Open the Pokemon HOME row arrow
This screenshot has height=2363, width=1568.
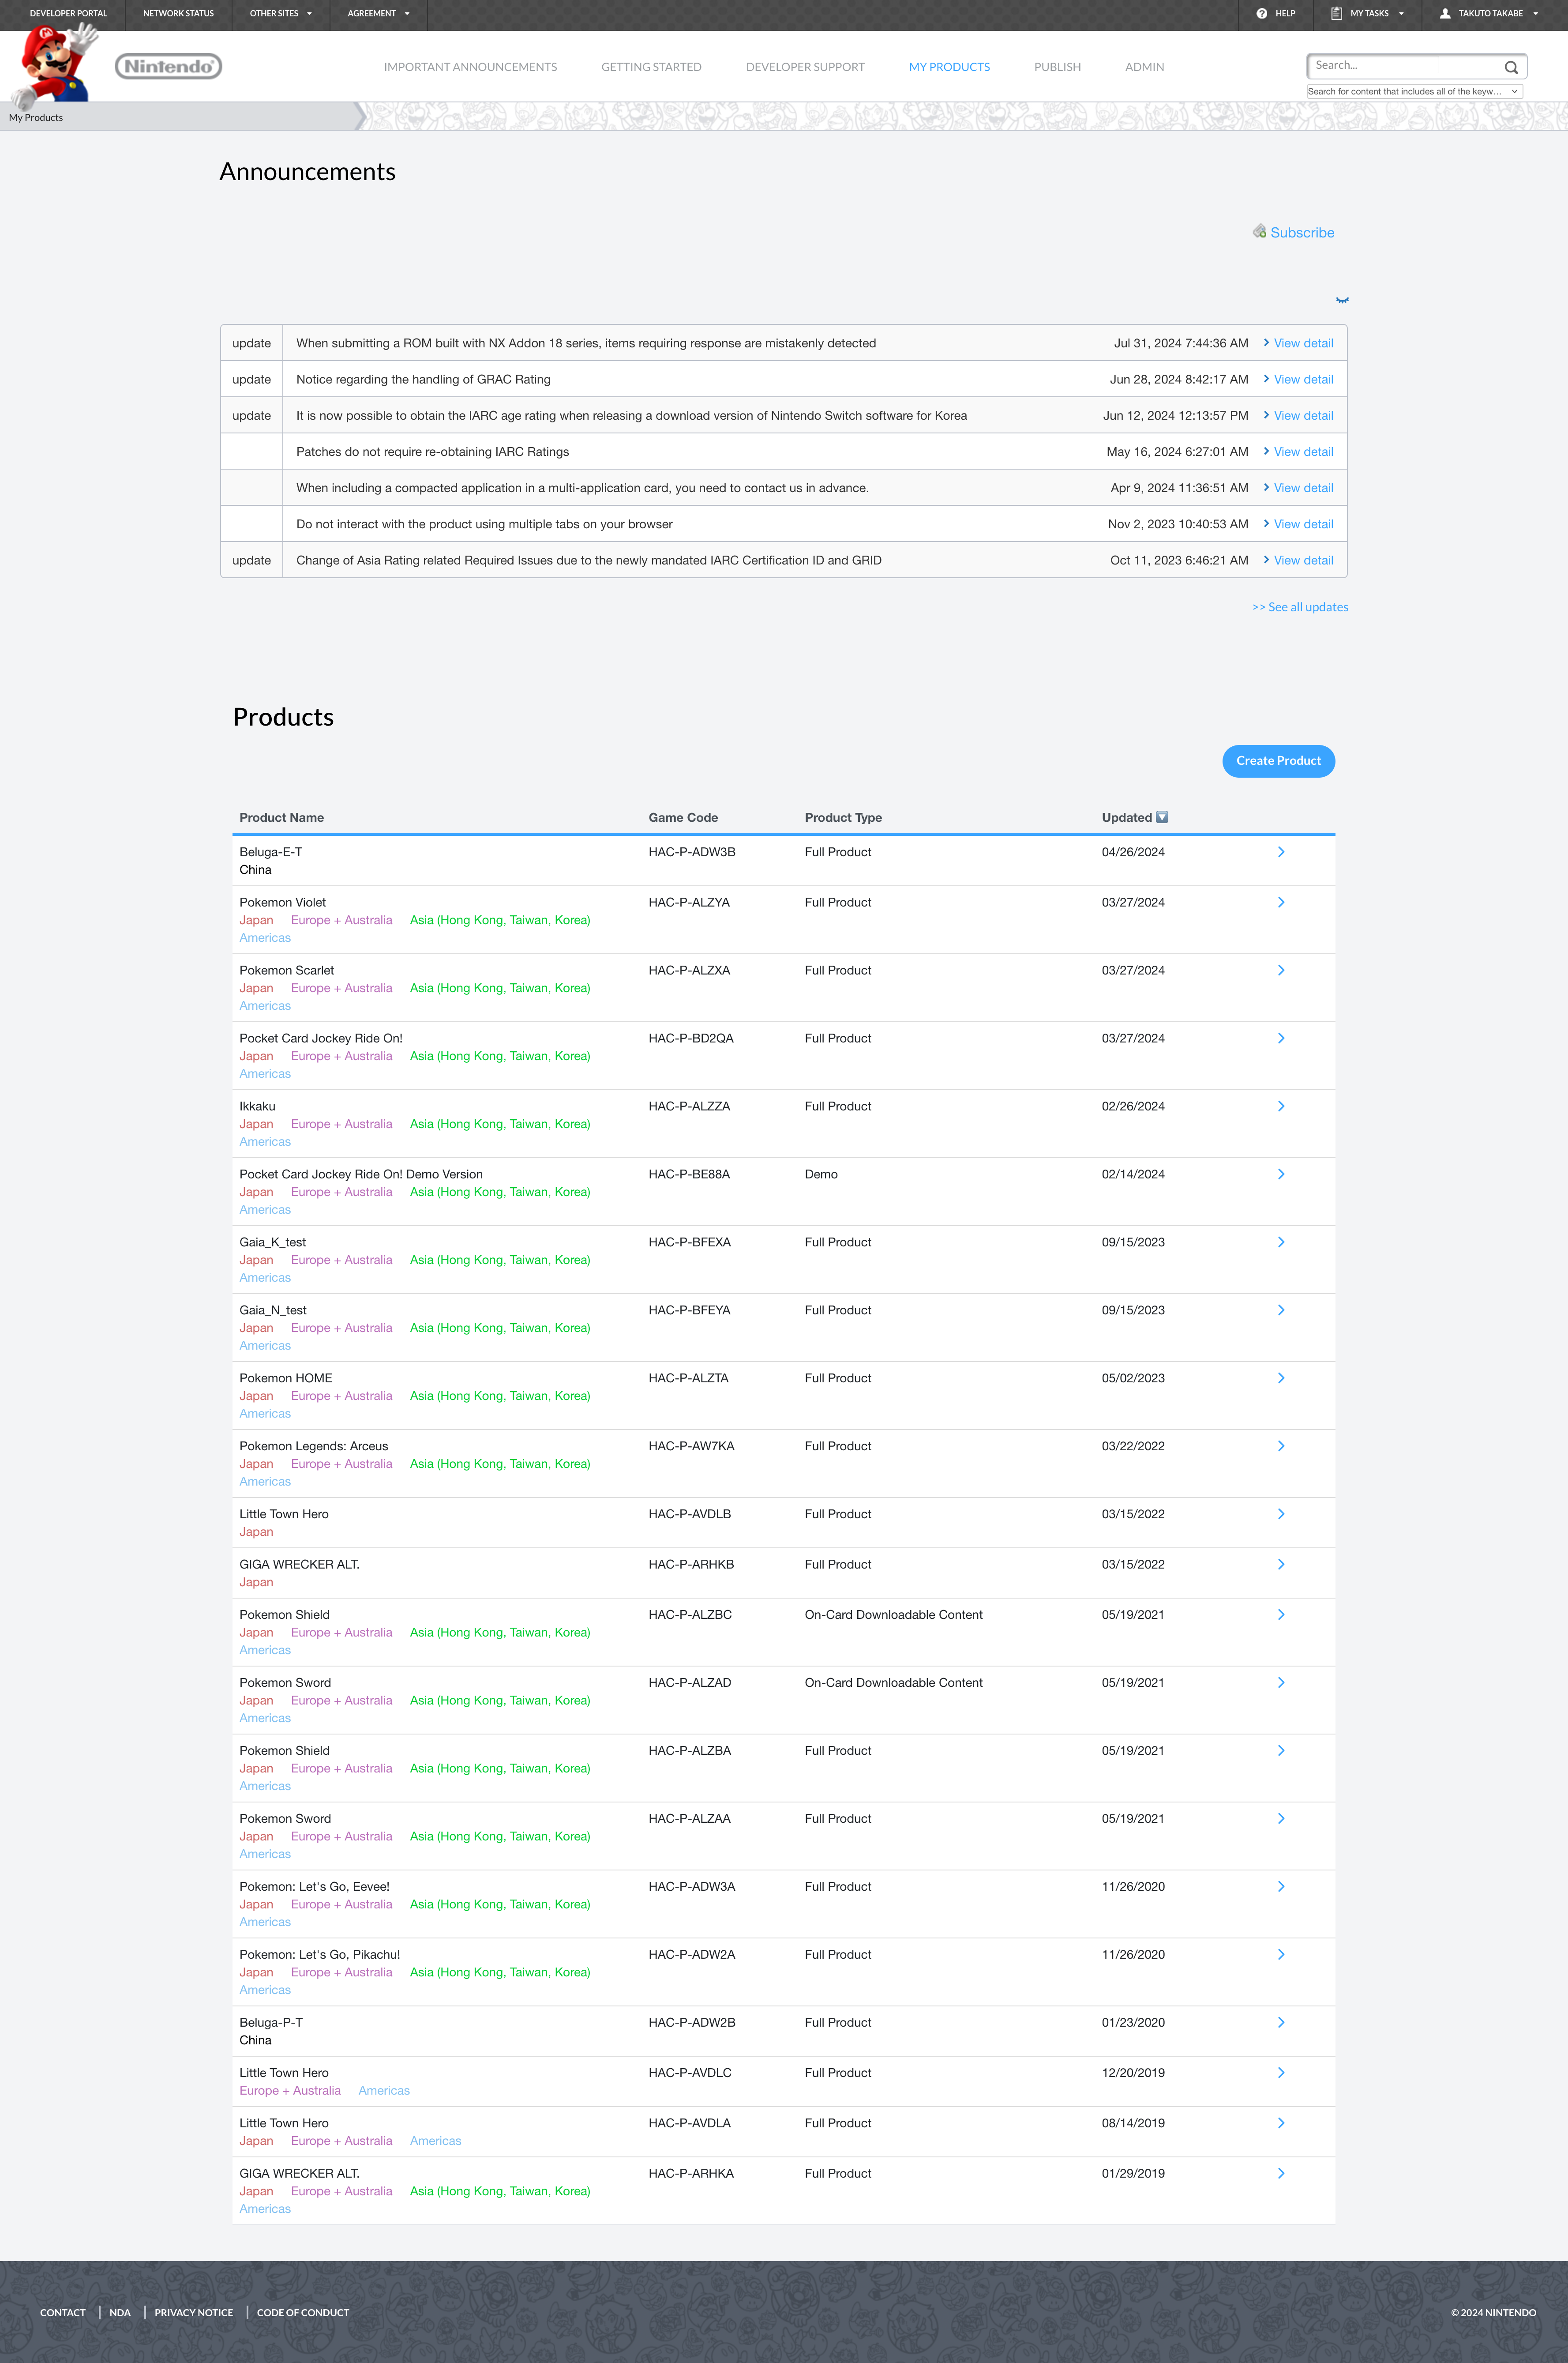[x=1281, y=1379]
